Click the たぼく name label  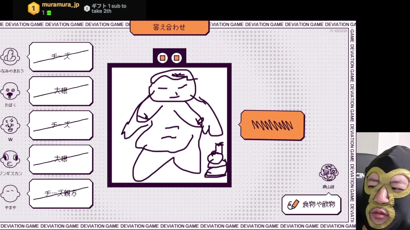pyautogui.click(x=10, y=105)
